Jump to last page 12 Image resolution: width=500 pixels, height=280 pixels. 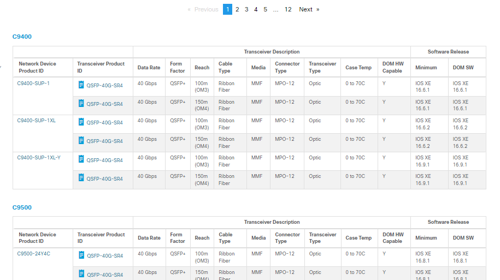coord(288,10)
